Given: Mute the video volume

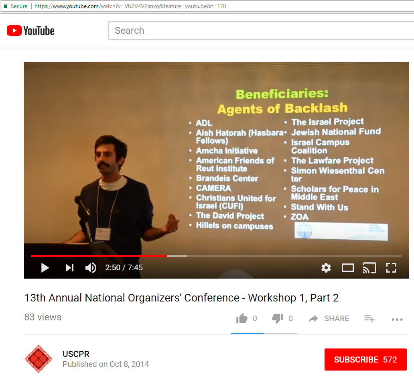Looking at the screenshot, I should pos(91,268).
